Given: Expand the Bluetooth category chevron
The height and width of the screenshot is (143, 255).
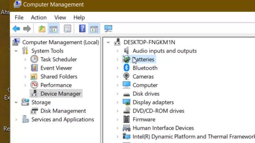Looking at the screenshot, I should click(118, 68).
